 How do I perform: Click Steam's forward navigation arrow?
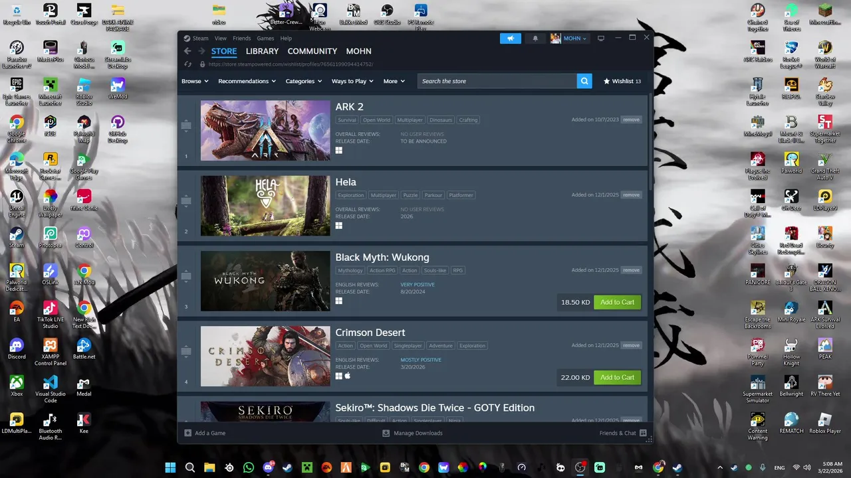coord(201,51)
